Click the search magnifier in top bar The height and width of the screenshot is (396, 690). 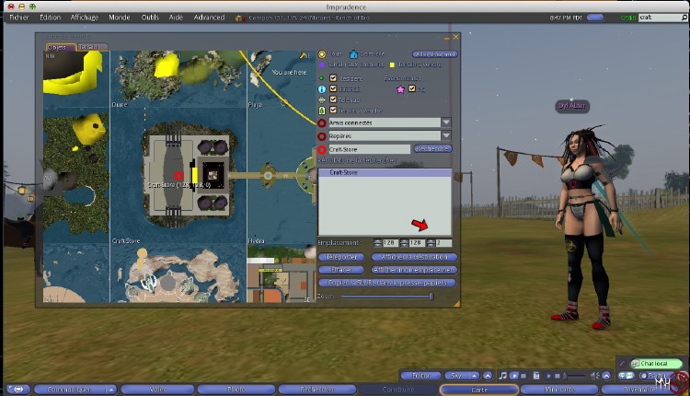(x=684, y=17)
